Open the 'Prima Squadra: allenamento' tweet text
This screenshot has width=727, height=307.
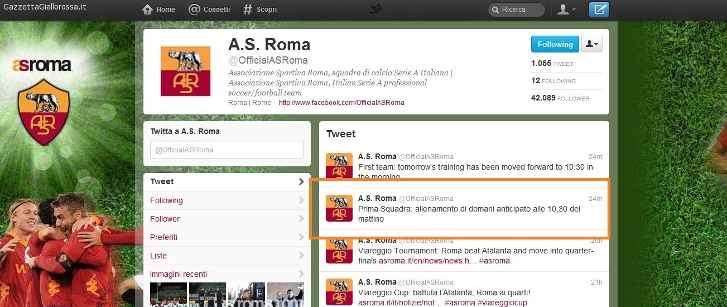pyautogui.click(x=469, y=214)
